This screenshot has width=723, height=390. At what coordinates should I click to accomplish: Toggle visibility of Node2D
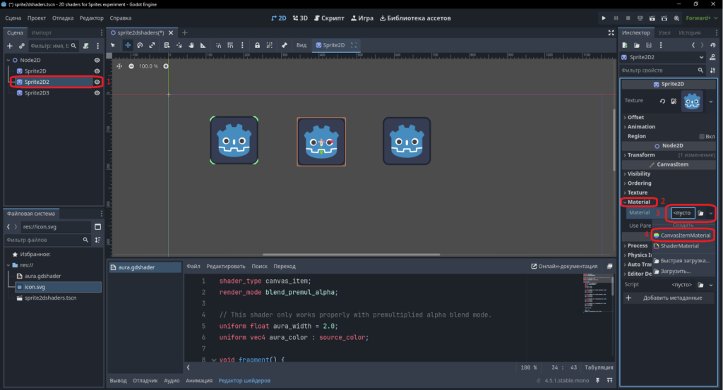click(97, 61)
